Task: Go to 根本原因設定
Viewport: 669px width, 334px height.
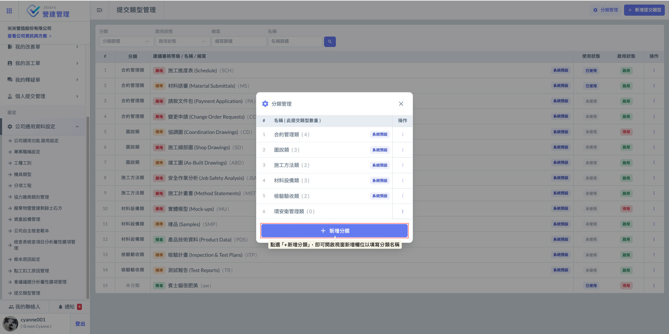Action: (27, 259)
